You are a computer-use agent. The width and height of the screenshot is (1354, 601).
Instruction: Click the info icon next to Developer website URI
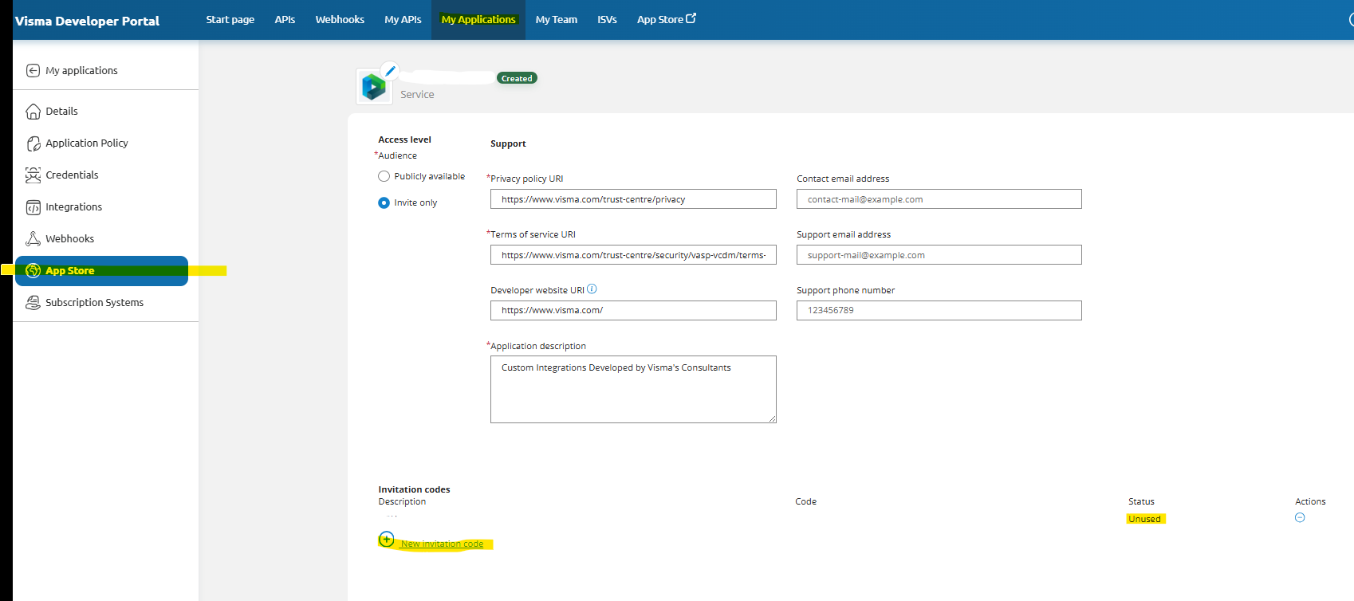(592, 289)
